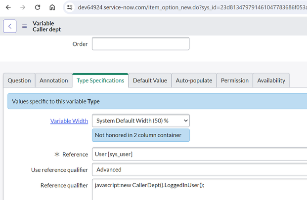Image resolution: width=307 pixels, height=200 pixels.
Task: Open the Default Value tab
Action: [x=150, y=80]
